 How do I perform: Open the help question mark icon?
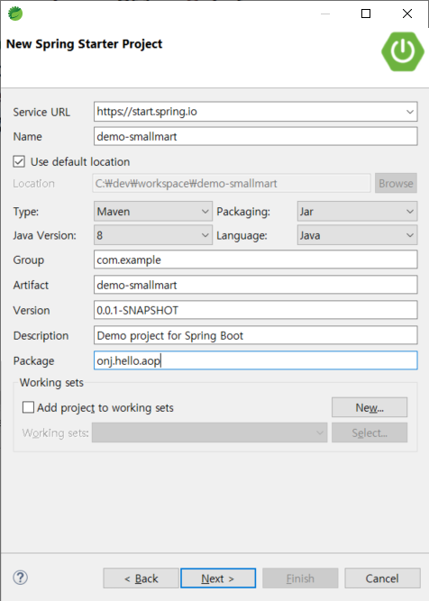pyautogui.click(x=21, y=578)
